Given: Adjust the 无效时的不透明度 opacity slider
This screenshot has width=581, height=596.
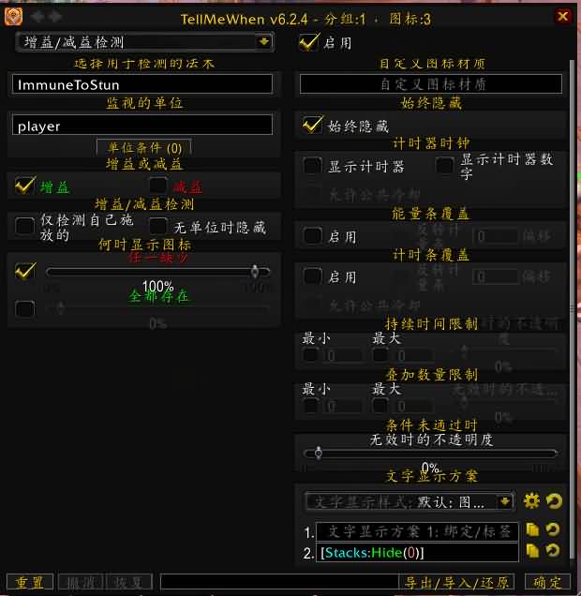Looking at the screenshot, I should click(x=430, y=453).
